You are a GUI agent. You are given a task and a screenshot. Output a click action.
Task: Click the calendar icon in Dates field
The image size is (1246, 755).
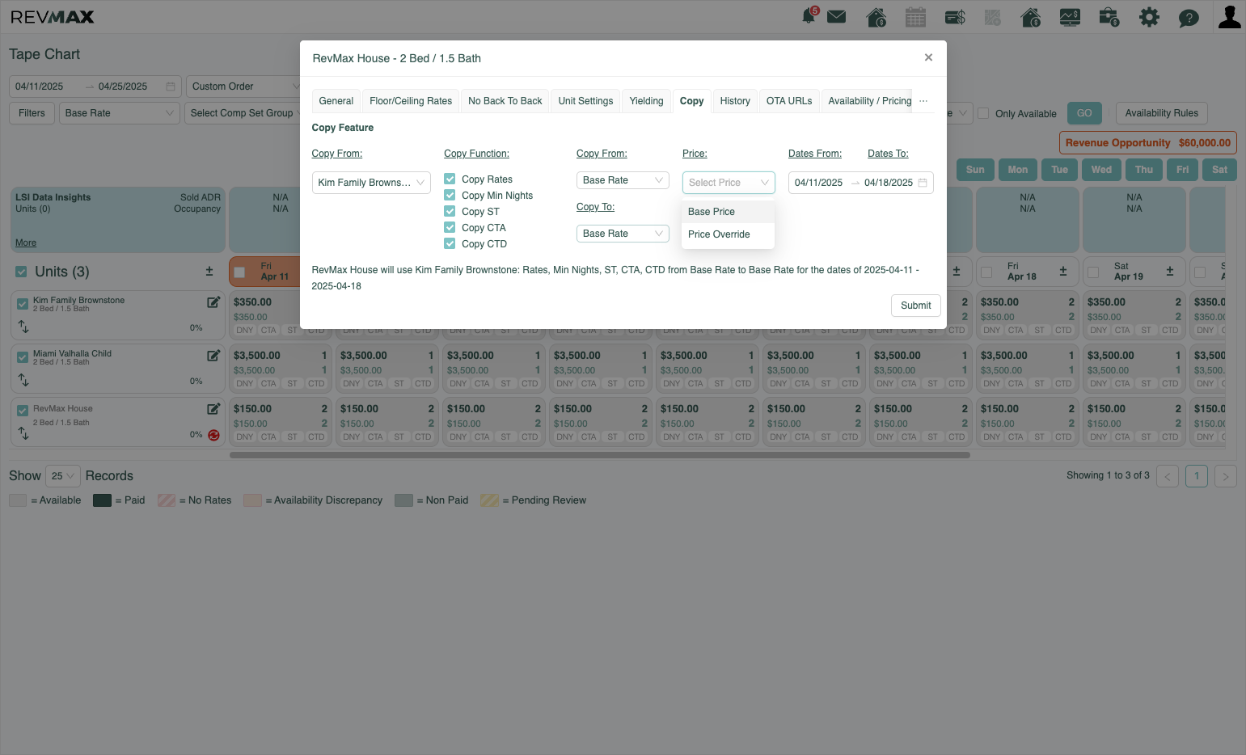(x=923, y=183)
